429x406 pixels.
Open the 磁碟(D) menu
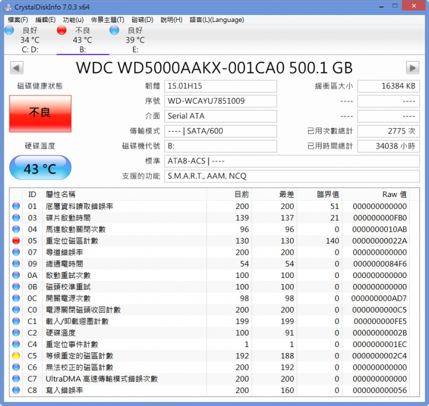coord(142,20)
